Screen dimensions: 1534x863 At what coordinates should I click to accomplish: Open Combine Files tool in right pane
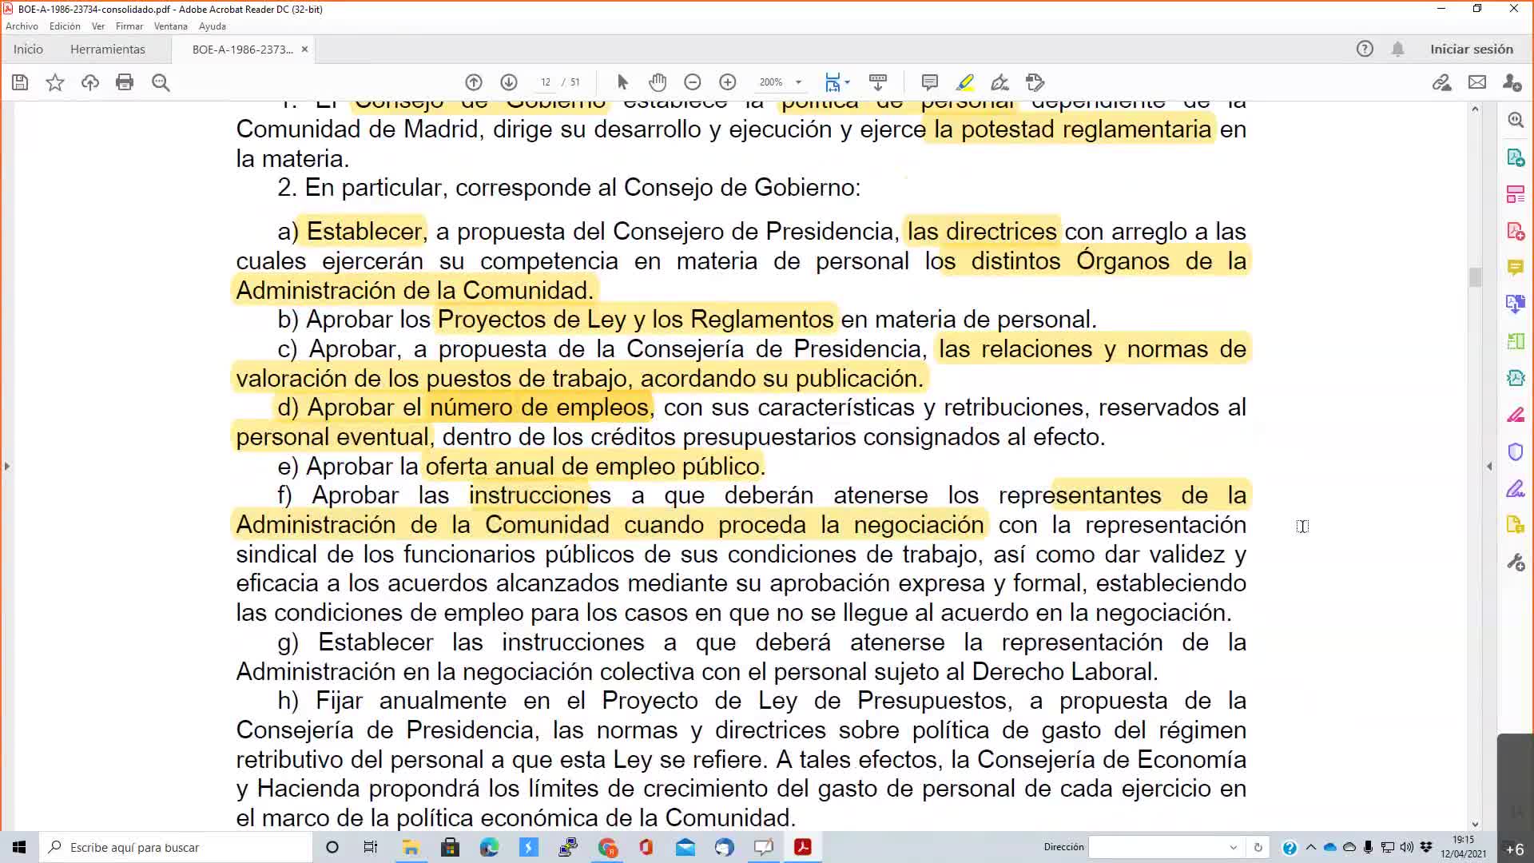click(1516, 304)
